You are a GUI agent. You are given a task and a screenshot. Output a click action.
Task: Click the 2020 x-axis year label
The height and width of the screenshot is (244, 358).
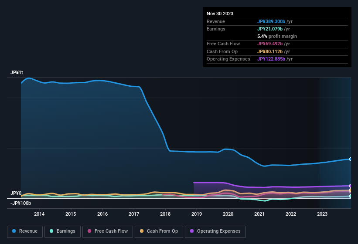tap(228, 214)
